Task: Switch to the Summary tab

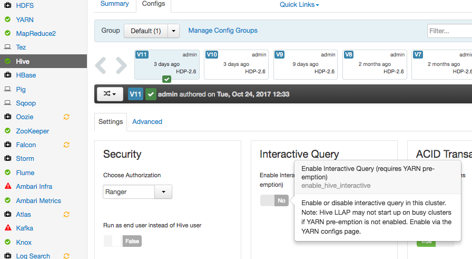Action: point(114,4)
